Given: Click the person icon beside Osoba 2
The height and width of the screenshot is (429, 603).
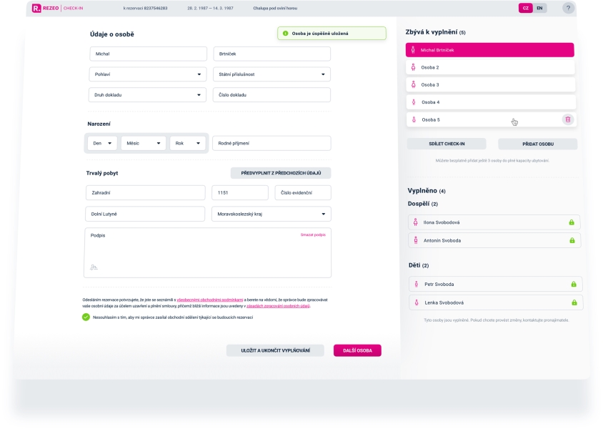Looking at the screenshot, I should [x=413, y=67].
